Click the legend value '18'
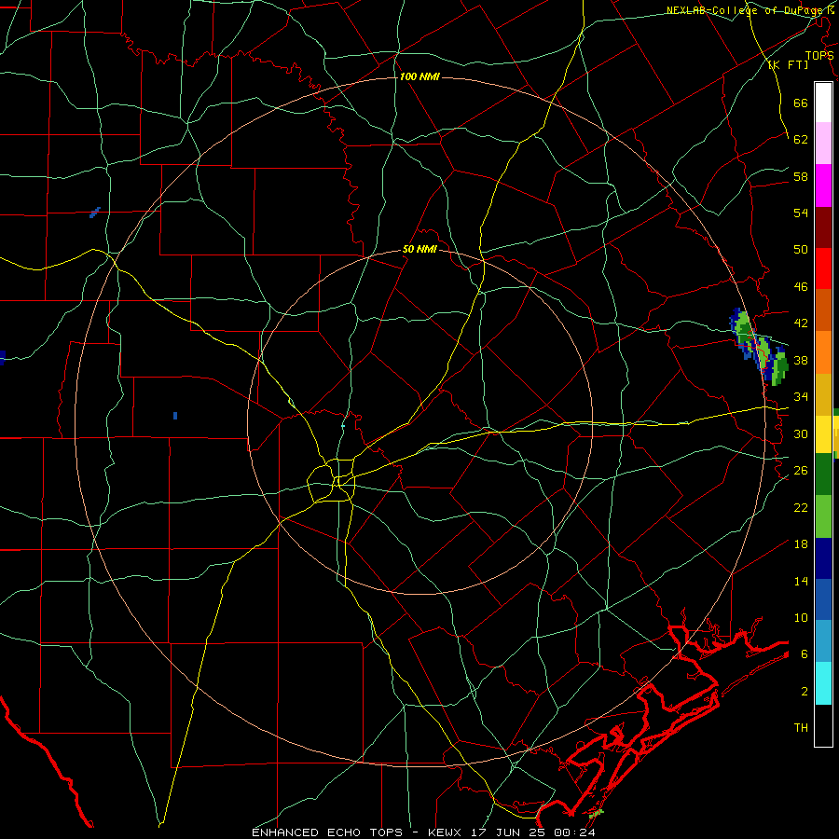The image size is (839, 839). 801,544
